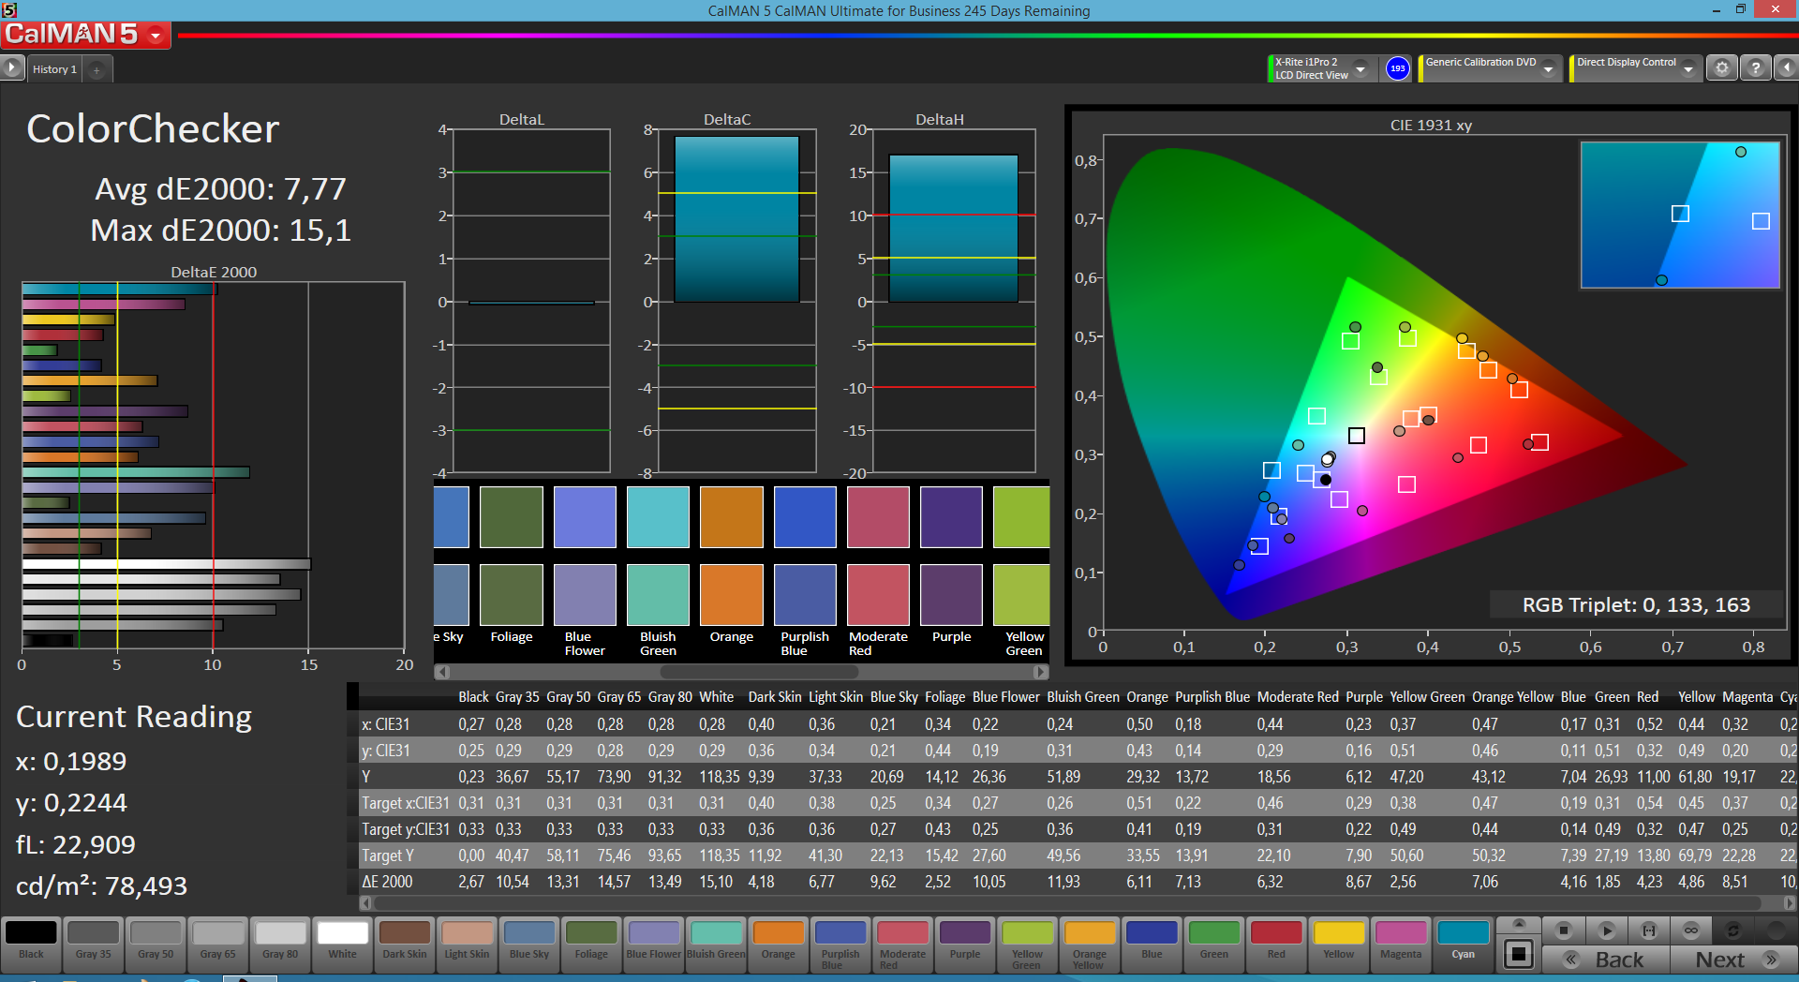Click the Bluish Green column header in table
1799x982 pixels.
[x=1082, y=697]
